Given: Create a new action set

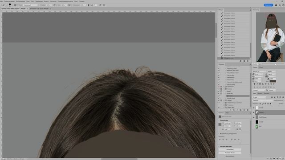Looking at the screenshot, I should [x=240, y=110].
